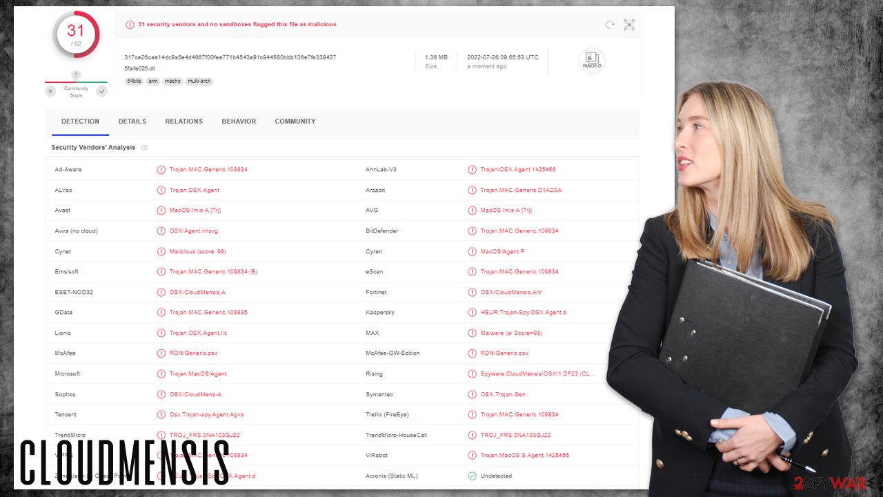
Task: Click the 1.36 MB size value
Action: pos(436,57)
